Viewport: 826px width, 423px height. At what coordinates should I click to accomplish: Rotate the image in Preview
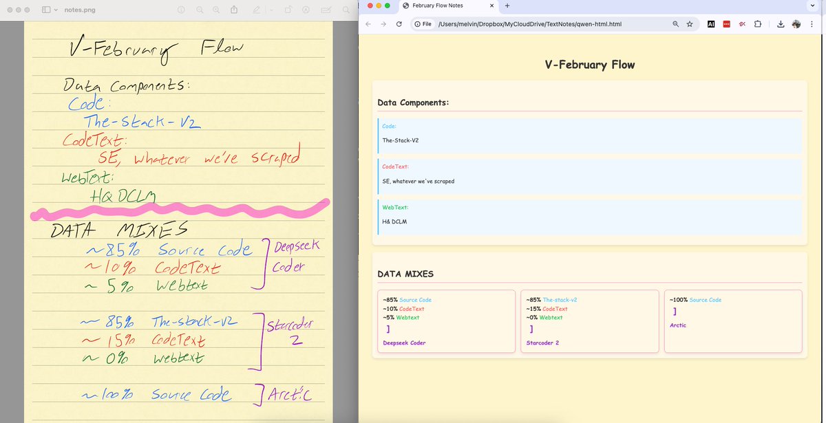coord(288,10)
